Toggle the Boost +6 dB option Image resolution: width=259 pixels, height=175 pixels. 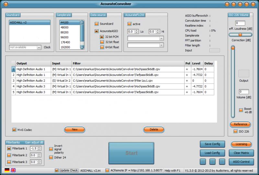coord(241,110)
